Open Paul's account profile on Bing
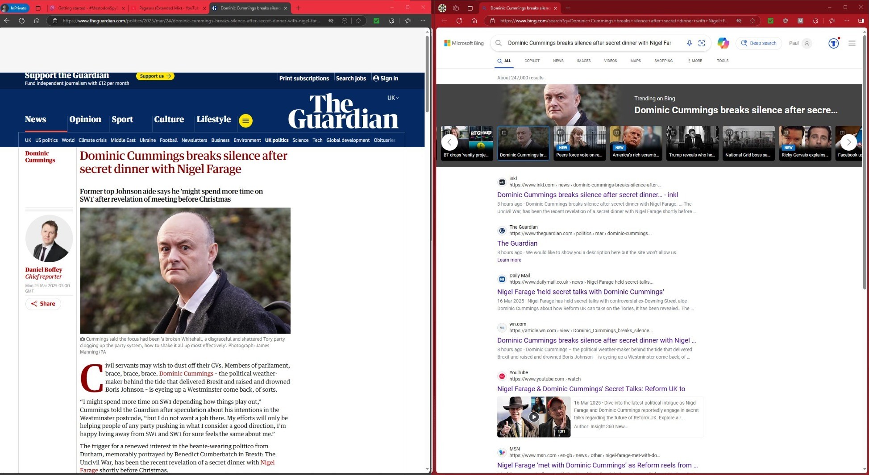This screenshot has width=869, height=475. [x=801, y=43]
